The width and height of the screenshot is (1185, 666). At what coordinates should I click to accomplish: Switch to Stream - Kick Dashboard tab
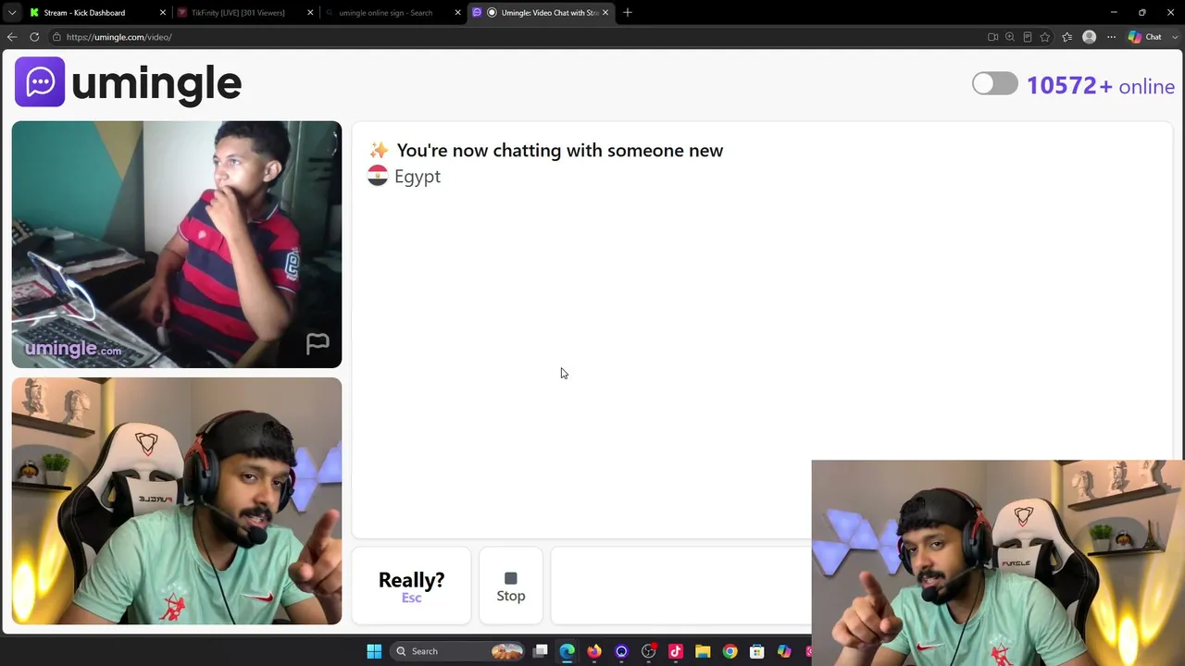(x=97, y=13)
